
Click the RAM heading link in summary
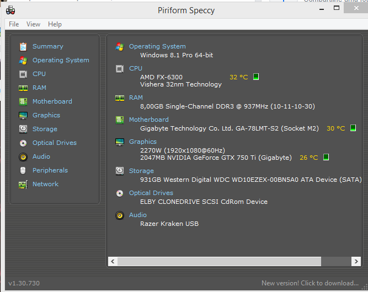pyautogui.click(x=136, y=98)
